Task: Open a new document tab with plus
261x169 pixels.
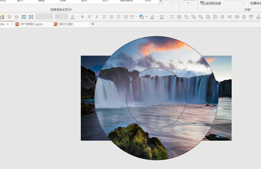Action: tap(93, 24)
